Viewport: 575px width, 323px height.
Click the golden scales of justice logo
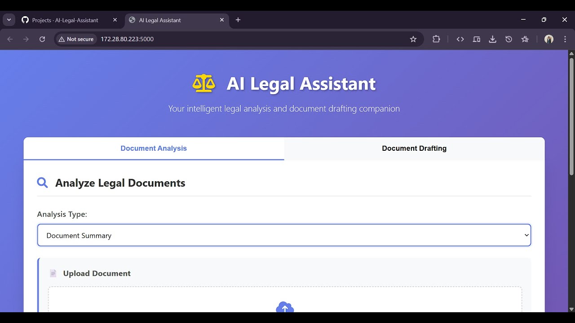204,83
